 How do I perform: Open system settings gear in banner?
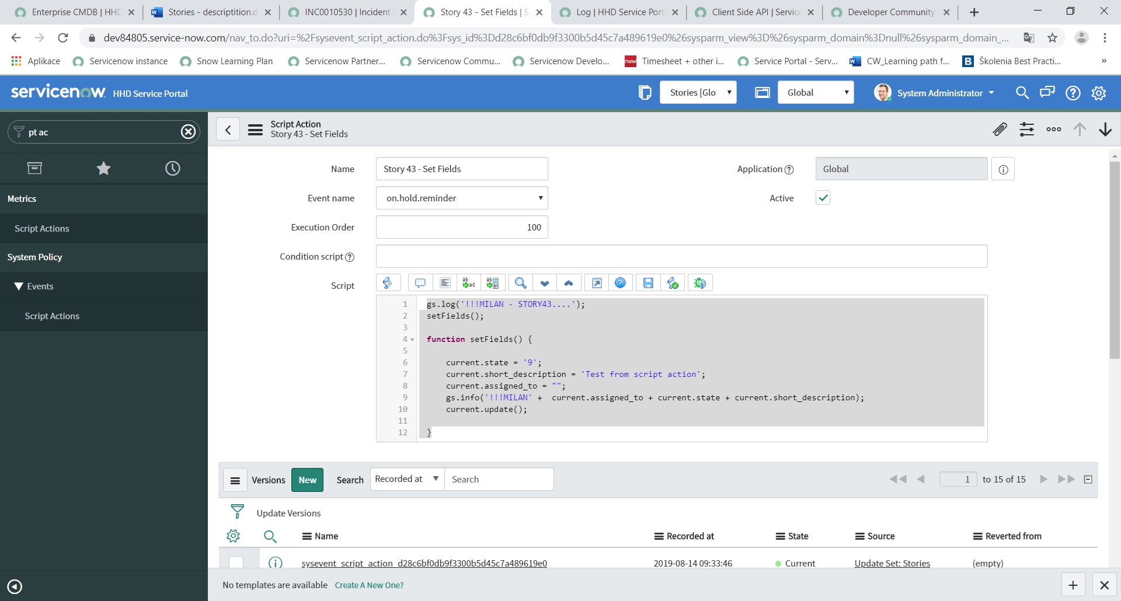point(1099,93)
